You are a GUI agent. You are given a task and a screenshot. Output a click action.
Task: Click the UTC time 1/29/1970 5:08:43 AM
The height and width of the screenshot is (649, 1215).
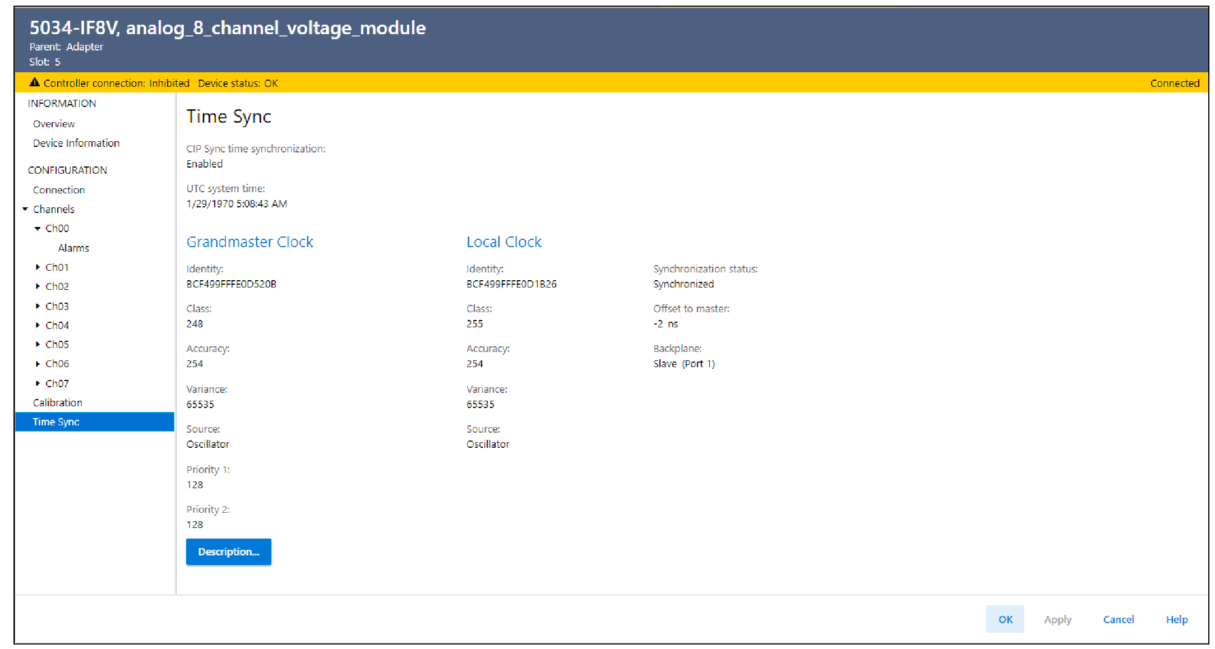pos(237,203)
